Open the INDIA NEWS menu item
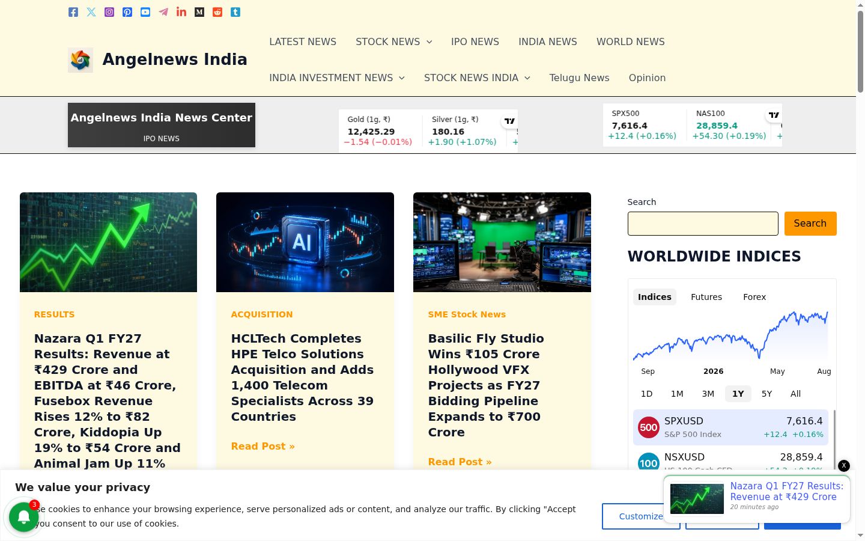The width and height of the screenshot is (865, 541). pos(548,41)
